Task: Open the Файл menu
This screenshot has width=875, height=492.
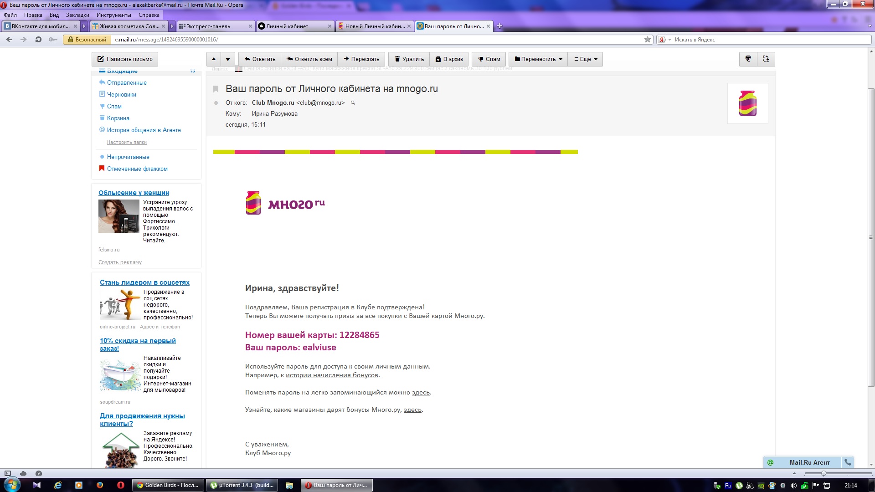Action: (x=10, y=15)
